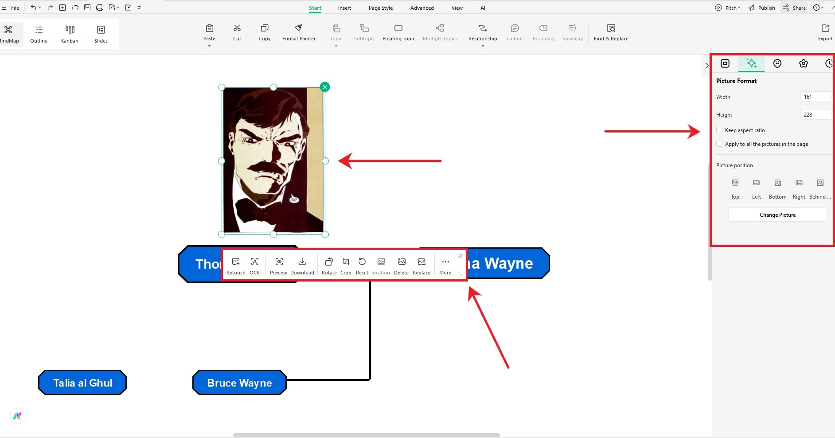Click the Height input field
This screenshot has height=438, width=835.
click(816, 114)
